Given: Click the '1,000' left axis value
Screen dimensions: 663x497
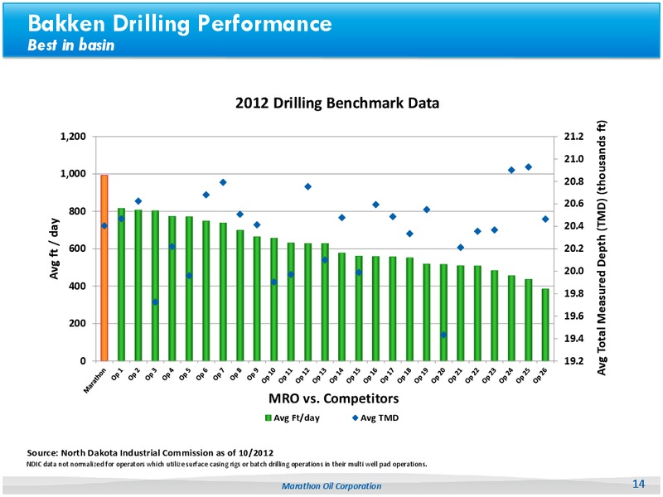Looking at the screenshot, I should point(73,174).
